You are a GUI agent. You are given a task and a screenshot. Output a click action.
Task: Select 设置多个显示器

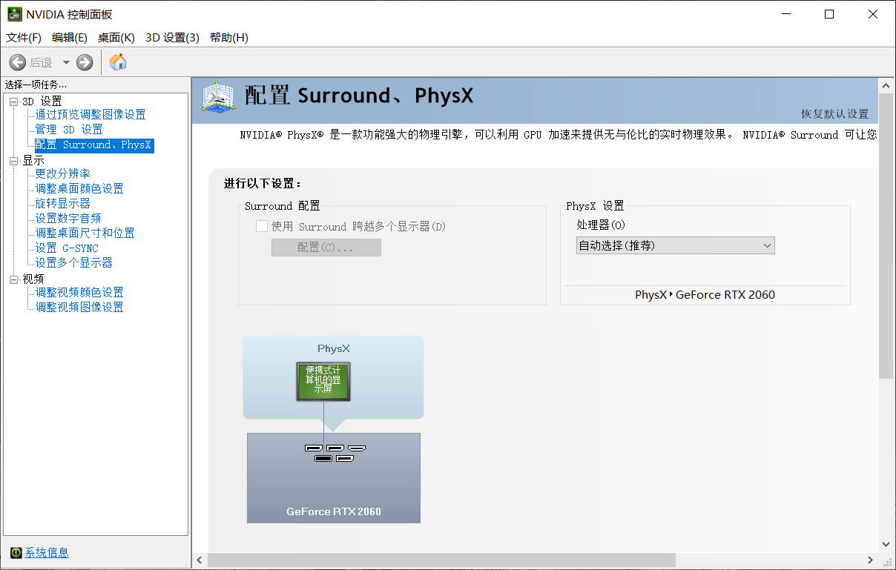(74, 262)
